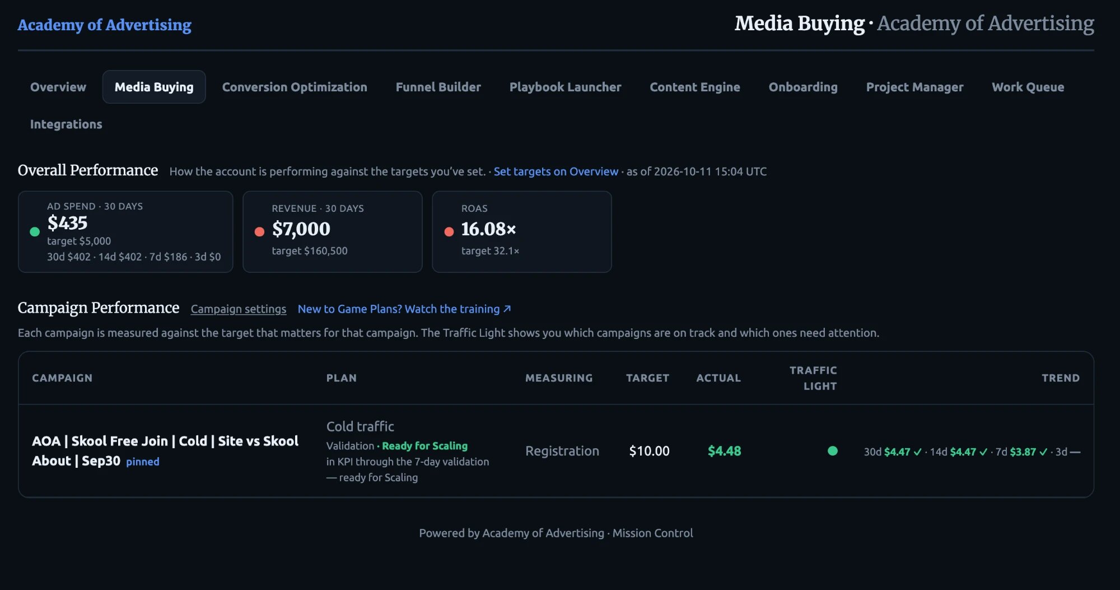Click the green traffic light dot for AOA campaign
The image size is (1120, 590).
pos(833,450)
